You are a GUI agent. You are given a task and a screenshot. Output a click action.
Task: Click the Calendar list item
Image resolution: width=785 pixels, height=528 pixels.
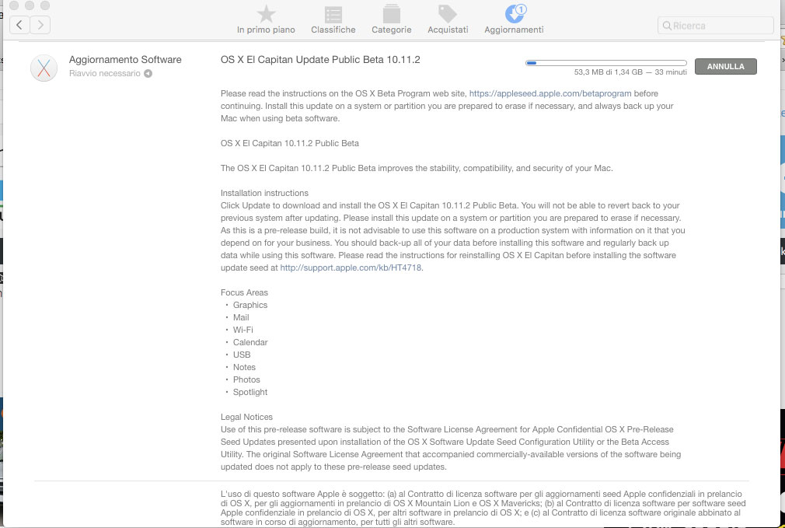[250, 343]
